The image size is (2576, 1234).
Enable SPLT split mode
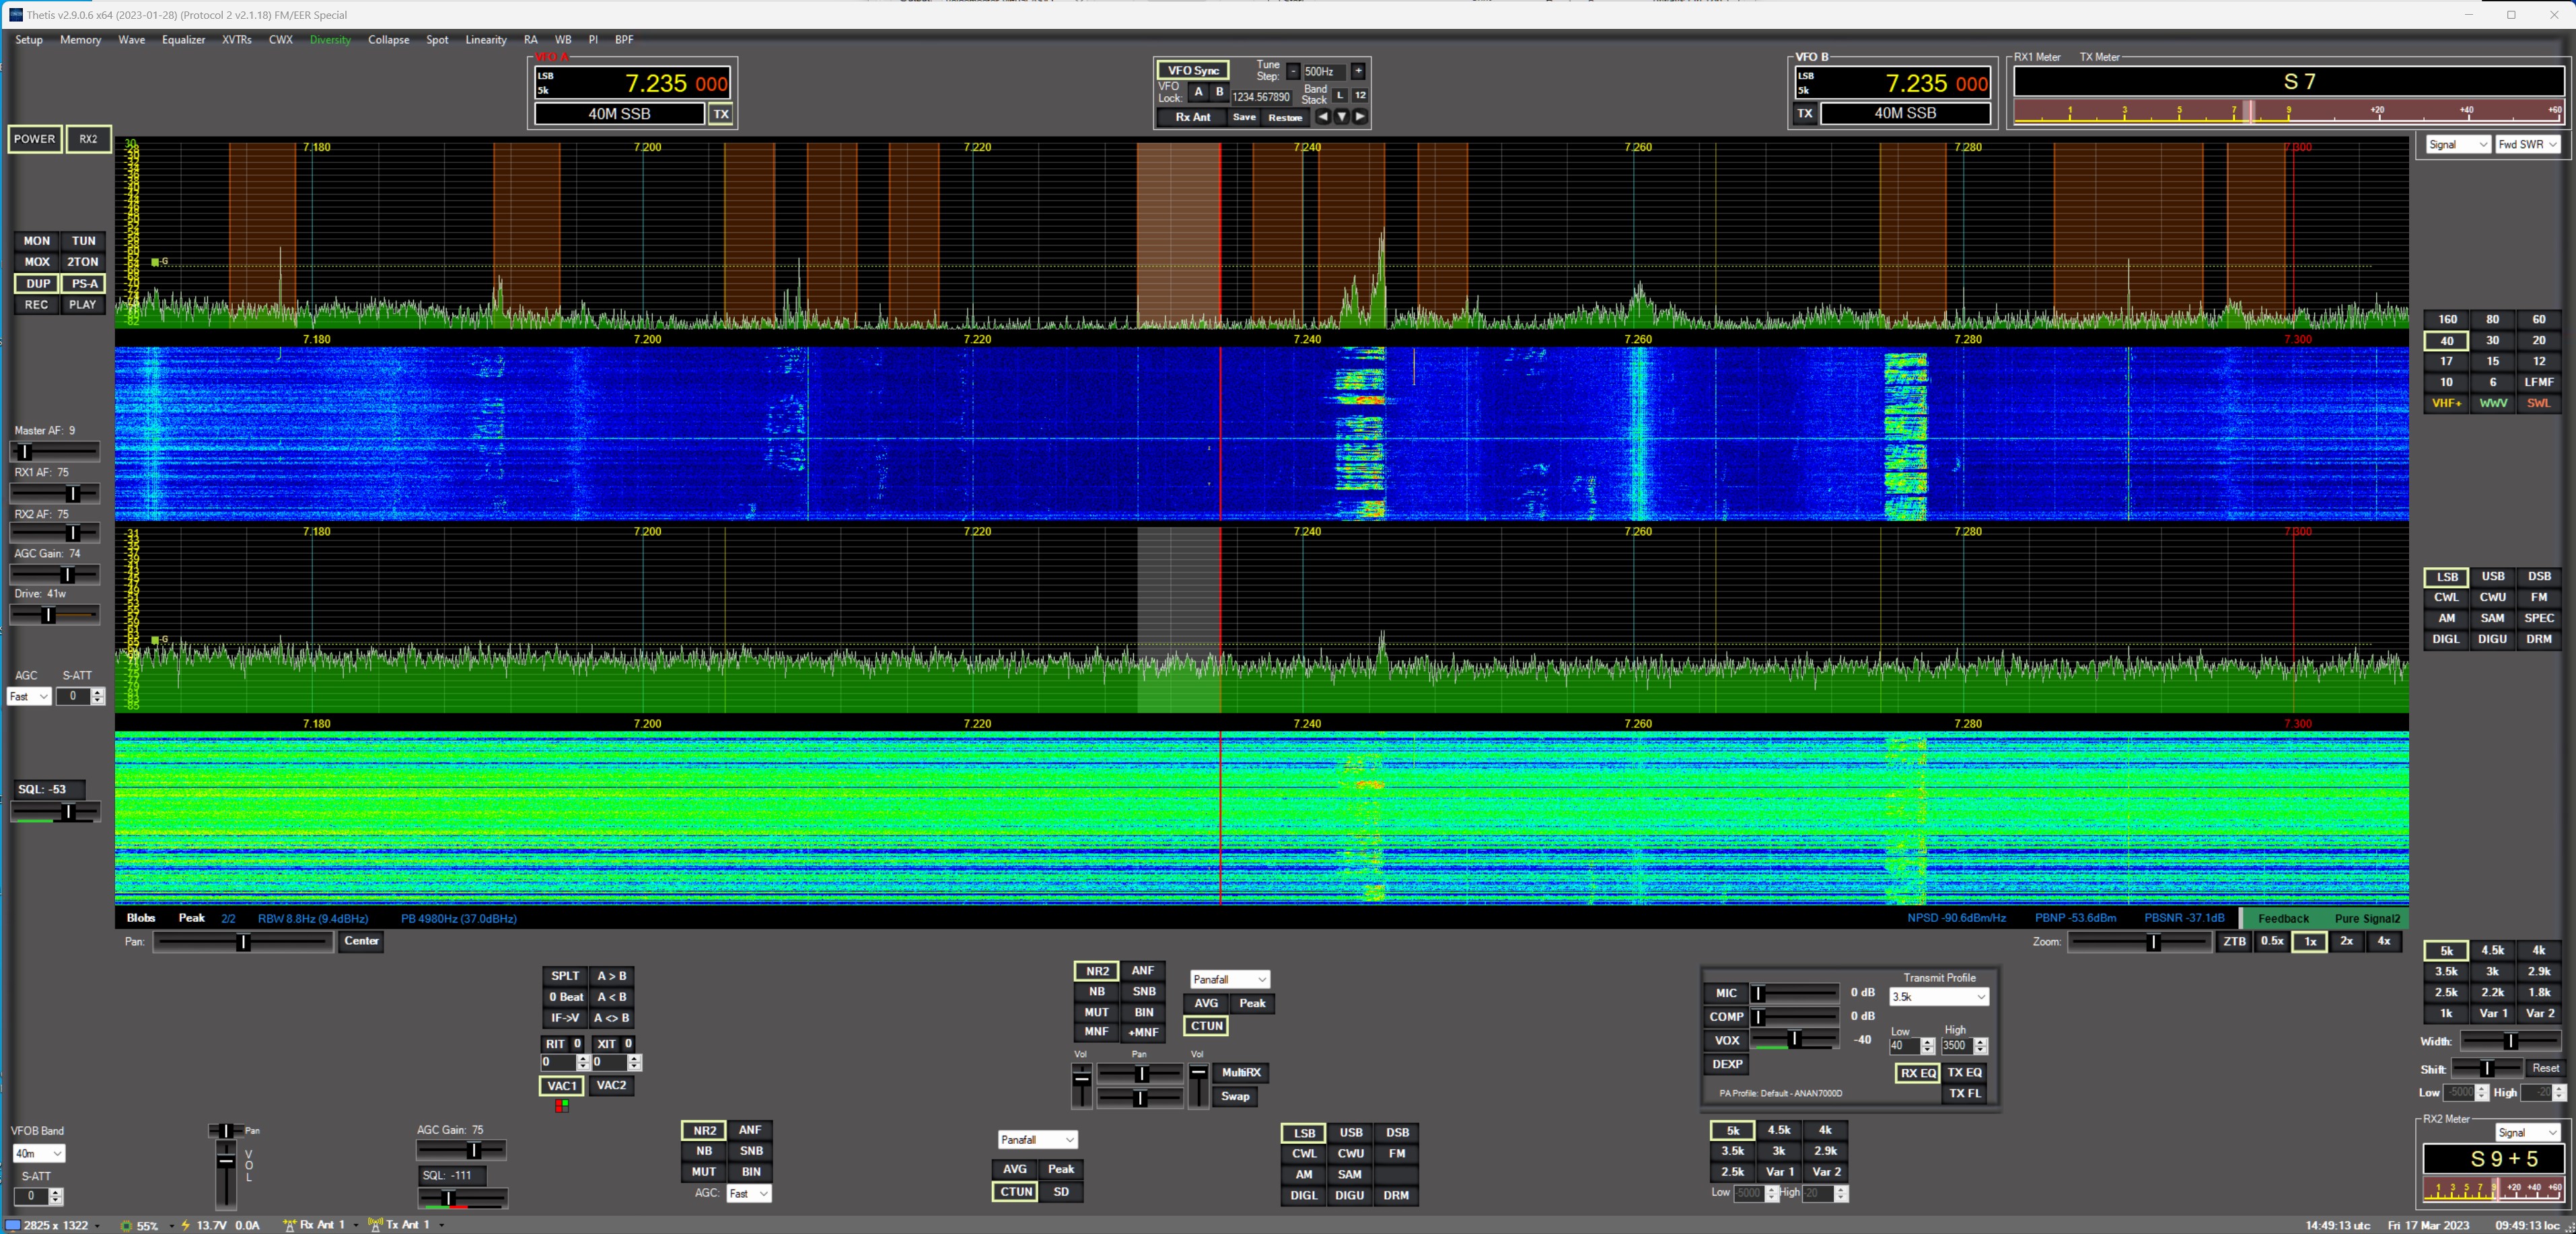click(565, 976)
